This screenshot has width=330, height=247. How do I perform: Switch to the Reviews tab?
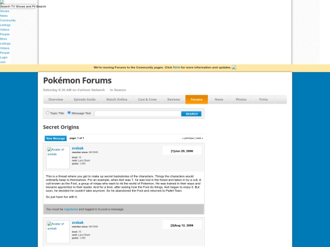point(174,99)
